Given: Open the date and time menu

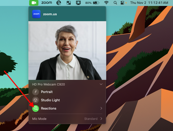Looking at the screenshot, I should (150, 3).
